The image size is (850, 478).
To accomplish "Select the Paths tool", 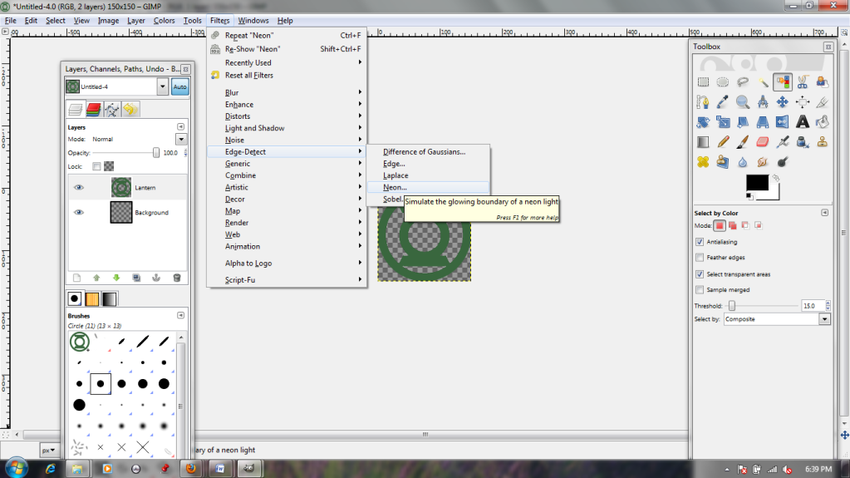I will [x=703, y=102].
